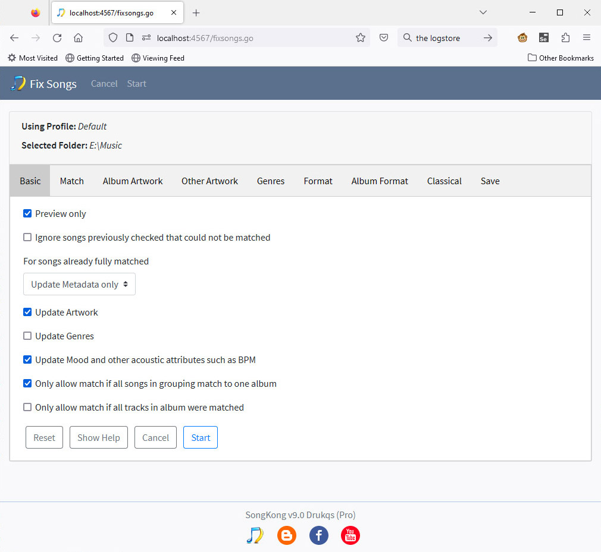Save to Pocket icon
The image size is (601, 552).
coord(384,37)
